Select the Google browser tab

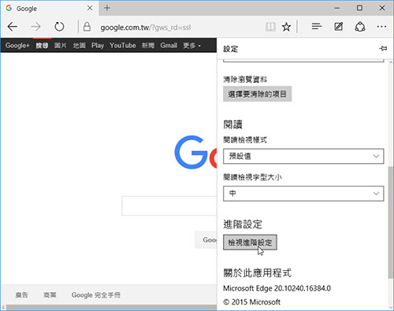50,9
